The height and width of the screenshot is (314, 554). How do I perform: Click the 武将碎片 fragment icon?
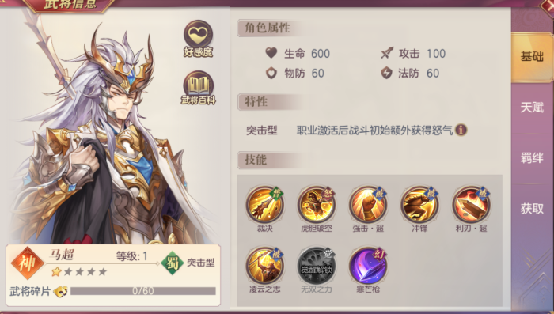click(60, 291)
